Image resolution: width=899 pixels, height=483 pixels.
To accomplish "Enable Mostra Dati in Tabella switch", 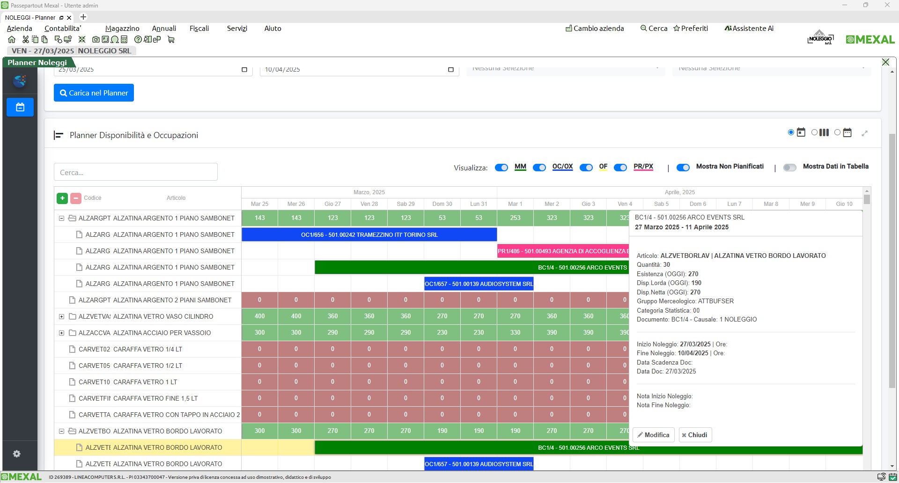I will (x=789, y=168).
